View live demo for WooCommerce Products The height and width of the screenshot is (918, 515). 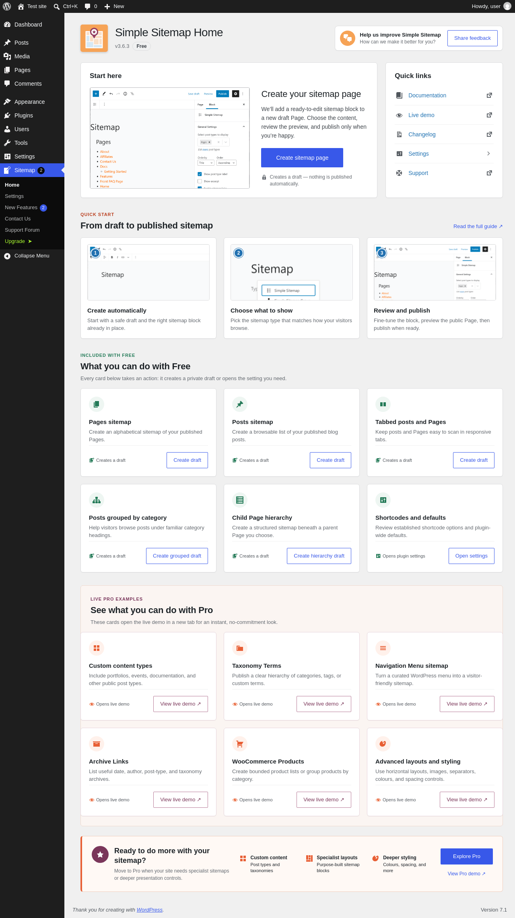click(324, 800)
